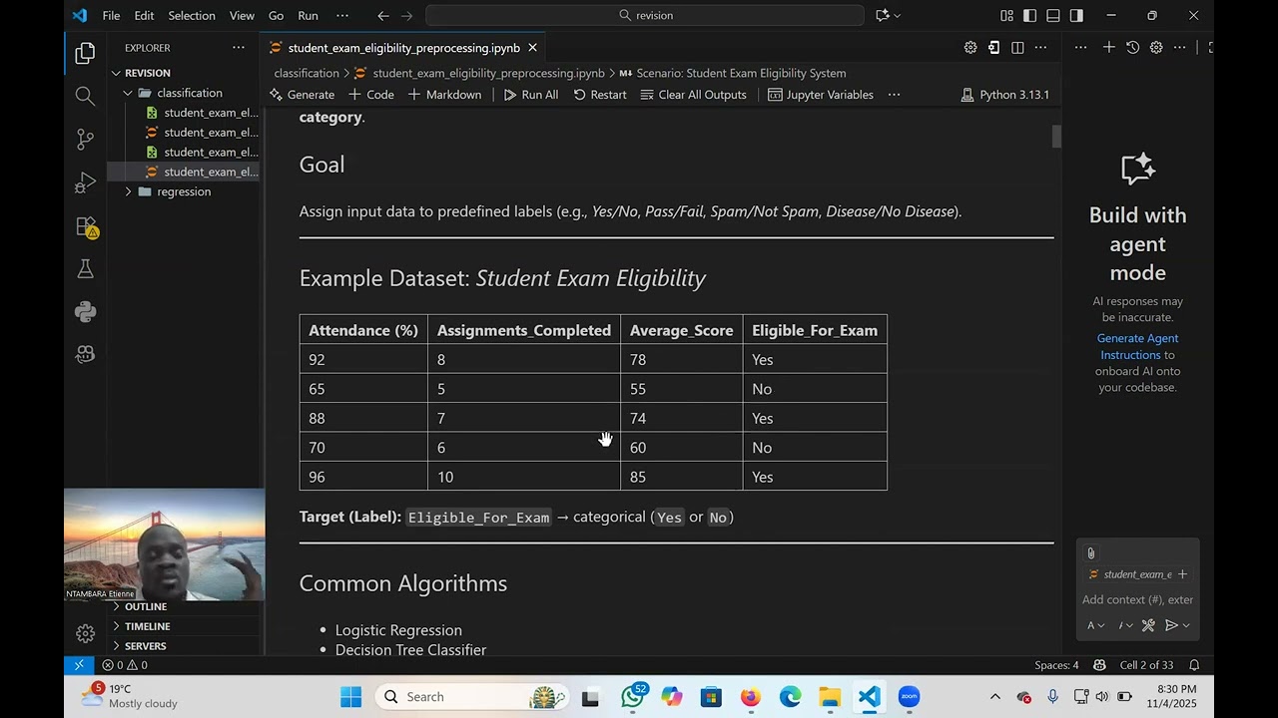
Task: Open the Edit menu
Action: pyautogui.click(x=144, y=15)
